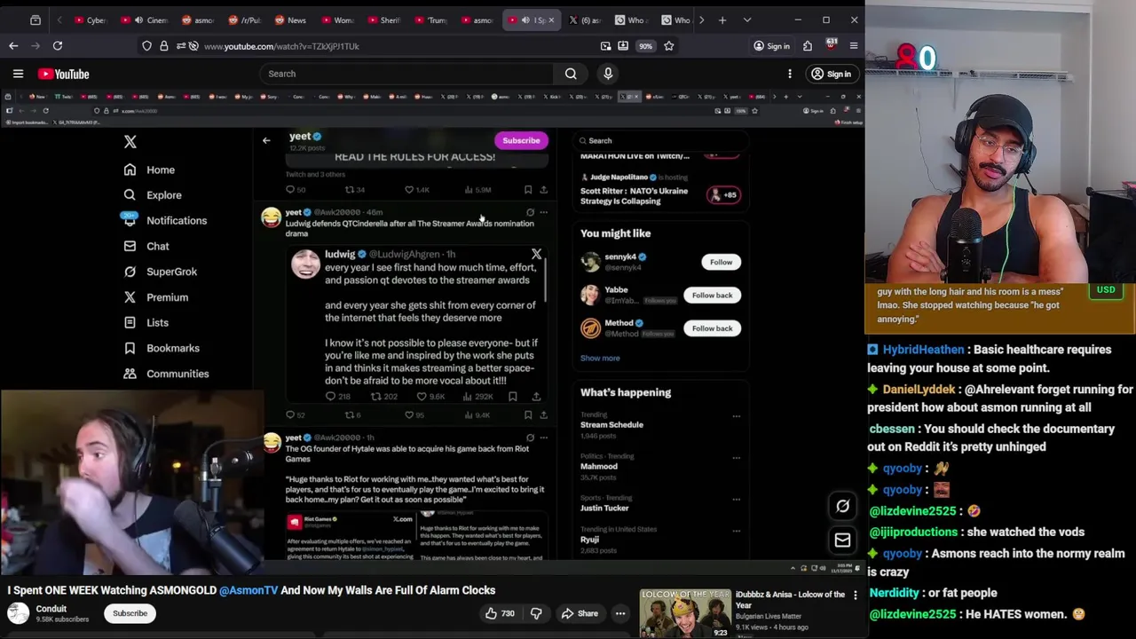This screenshot has width=1136, height=639.
Task: Retweet the quoted ludwig tweet
Action: [x=375, y=397]
